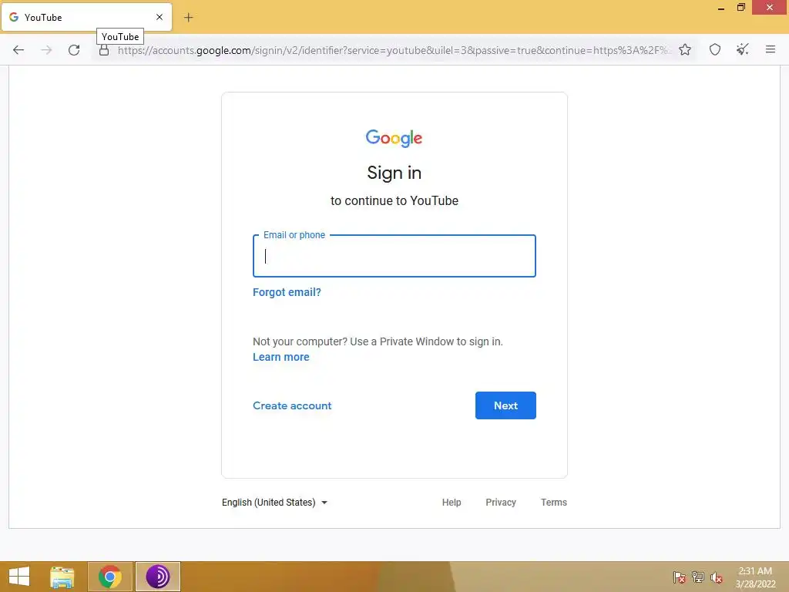The height and width of the screenshot is (592, 789).
Task: Close the browser window
Action: (770, 8)
